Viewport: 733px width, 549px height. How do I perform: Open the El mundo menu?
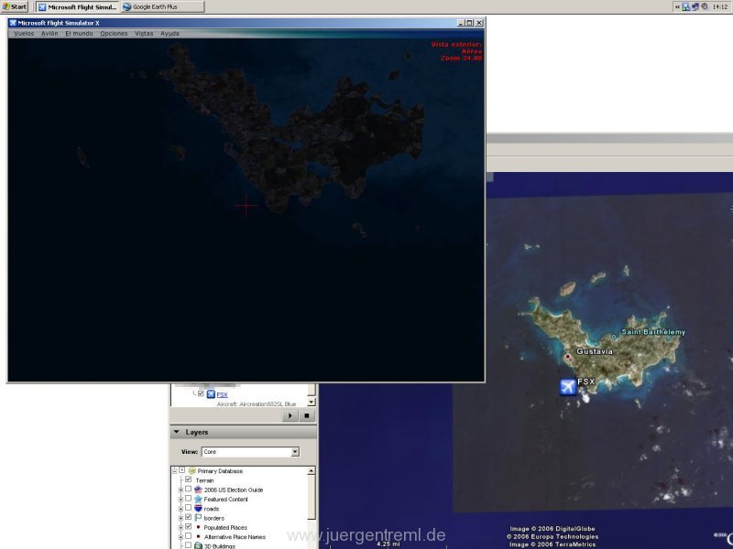79,34
